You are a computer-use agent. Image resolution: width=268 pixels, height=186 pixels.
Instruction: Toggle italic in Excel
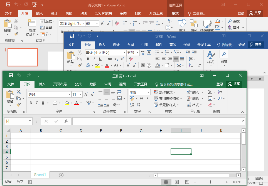pyautogui.click(x=36, y=103)
